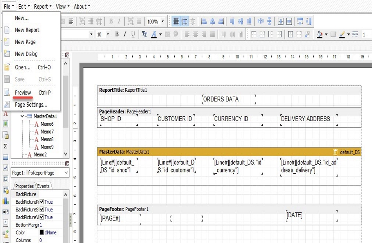
Task: Open the font color dropdown arrow
Action: [161, 34]
